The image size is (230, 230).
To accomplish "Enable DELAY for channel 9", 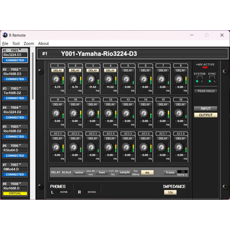I will point(57,105).
